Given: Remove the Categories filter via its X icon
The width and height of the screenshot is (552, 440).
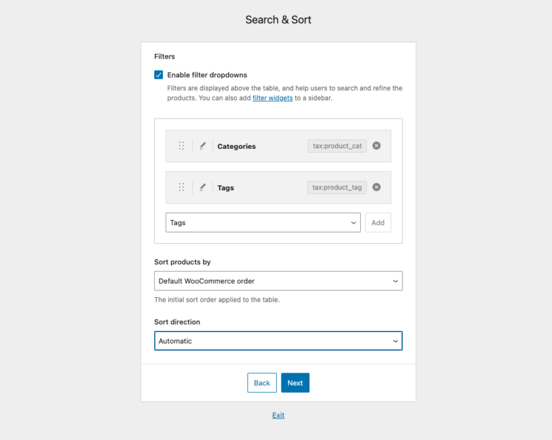Looking at the screenshot, I should pos(376,146).
